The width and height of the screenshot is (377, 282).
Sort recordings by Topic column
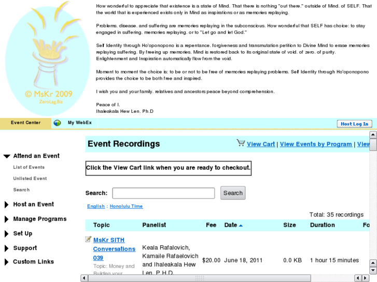click(x=102, y=225)
